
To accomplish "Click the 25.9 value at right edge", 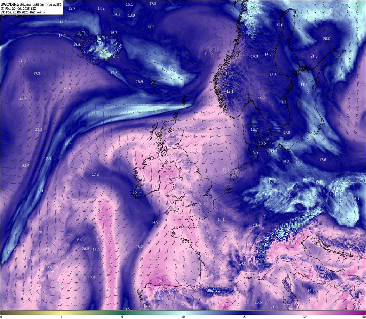I will click(351, 112).
